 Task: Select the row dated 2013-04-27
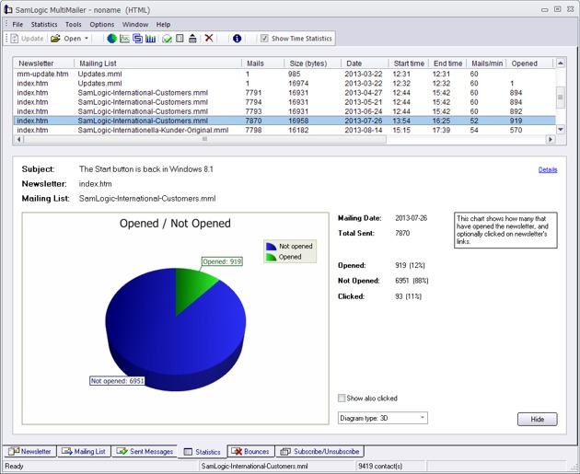pos(284,93)
